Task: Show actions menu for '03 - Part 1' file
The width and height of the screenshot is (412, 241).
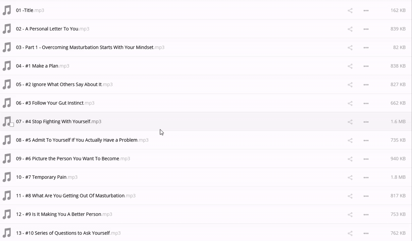Action: [366, 48]
